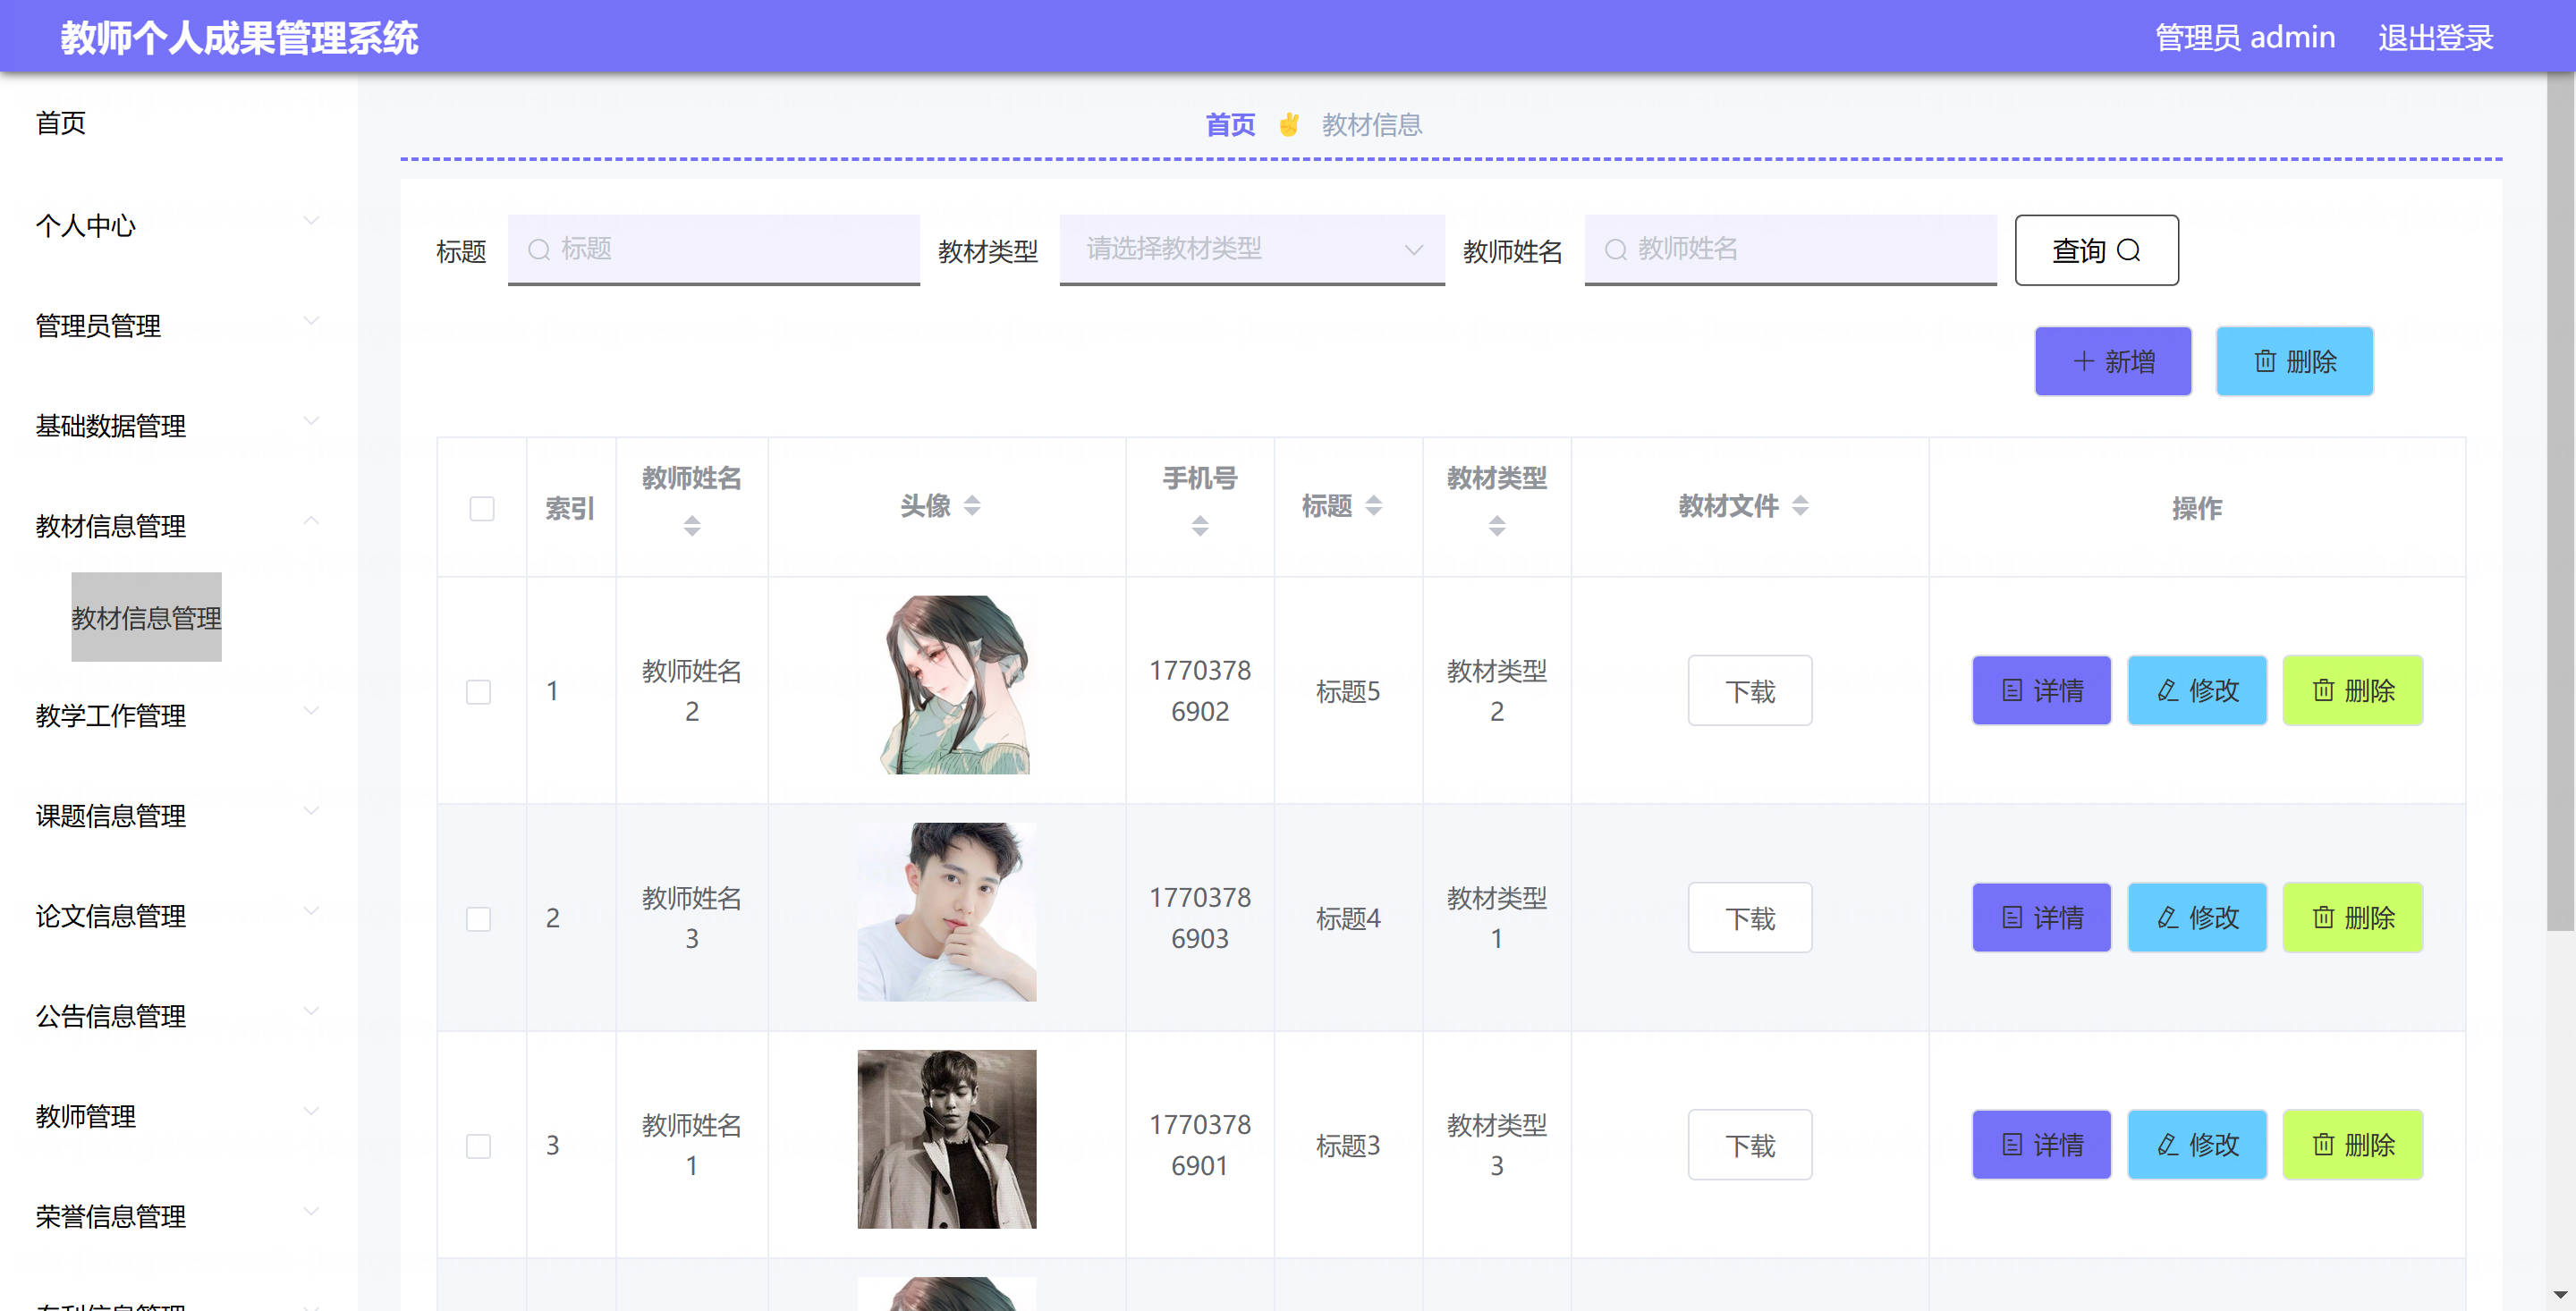The width and height of the screenshot is (2576, 1311).
Task: Expand 荣誉信息管理 sidebar menu
Action: pos(178,1215)
